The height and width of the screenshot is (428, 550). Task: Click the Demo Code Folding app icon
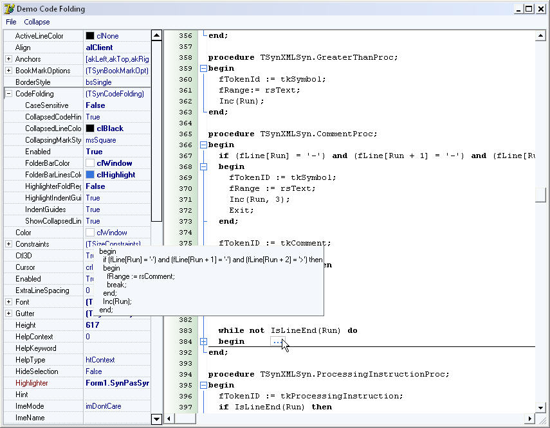10,9
